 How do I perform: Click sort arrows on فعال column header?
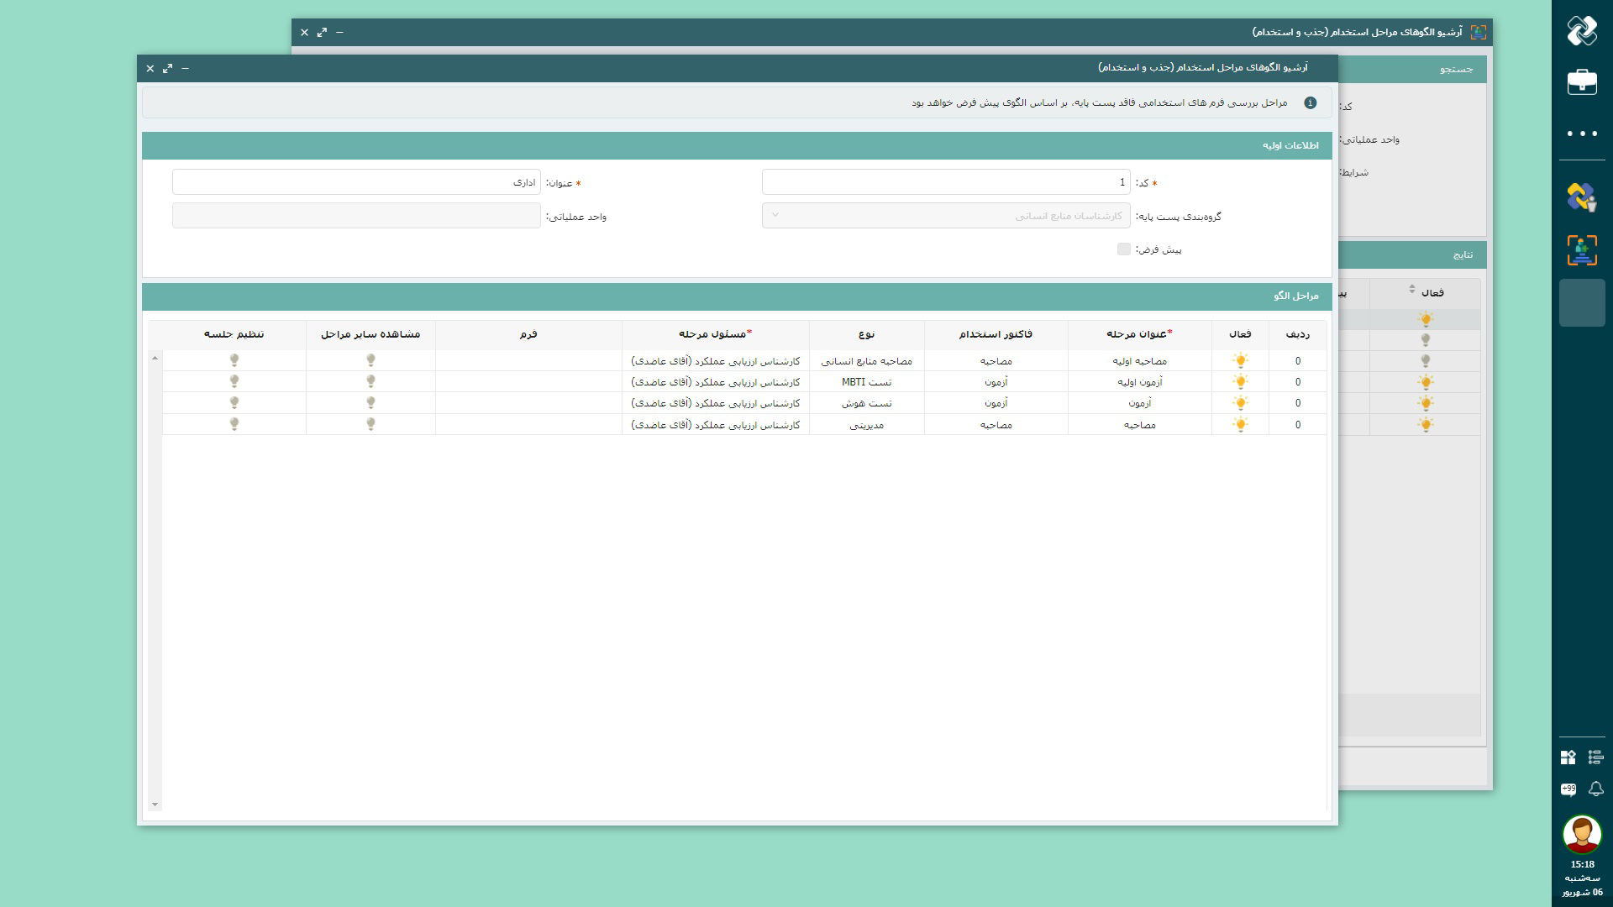click(1412, 290)
